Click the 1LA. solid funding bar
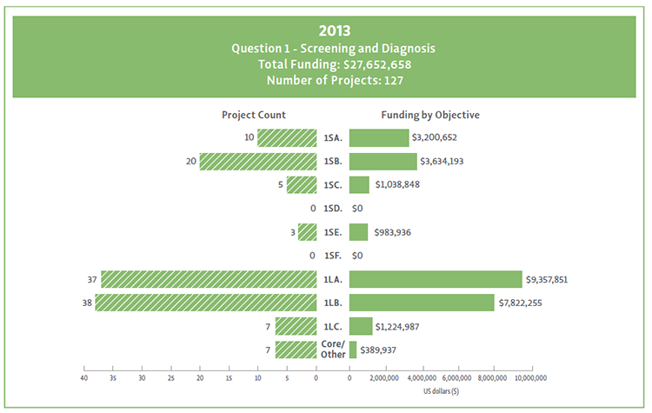The height and width of the screenshot is (413, 652). [x=436, y=279]
